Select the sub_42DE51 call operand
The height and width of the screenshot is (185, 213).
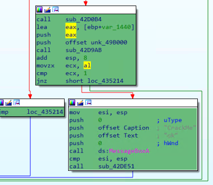[116, 166]
